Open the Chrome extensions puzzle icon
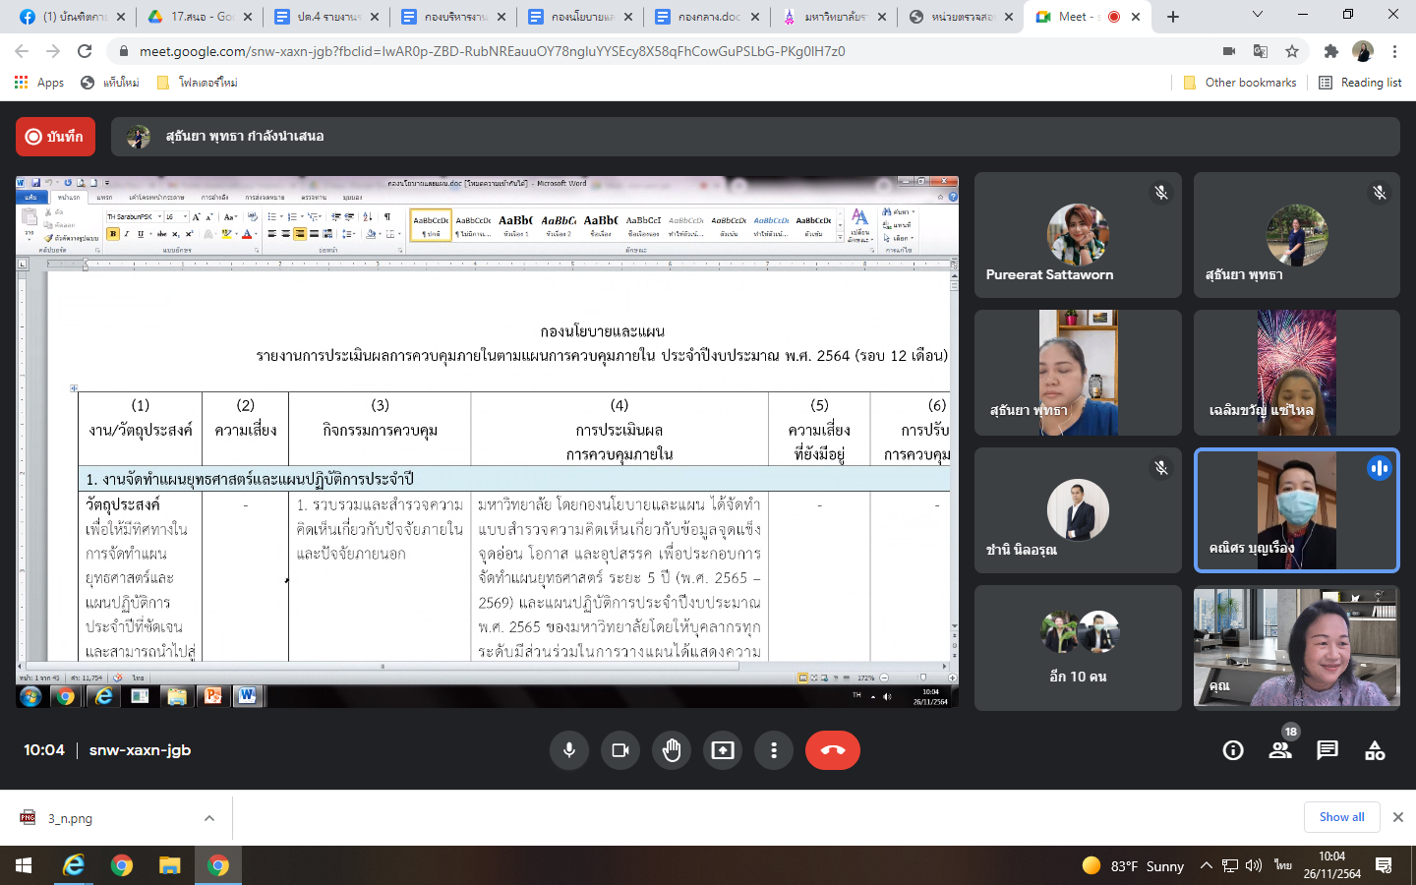This screenshot has width=1416, height=885. coord(1330,51)
